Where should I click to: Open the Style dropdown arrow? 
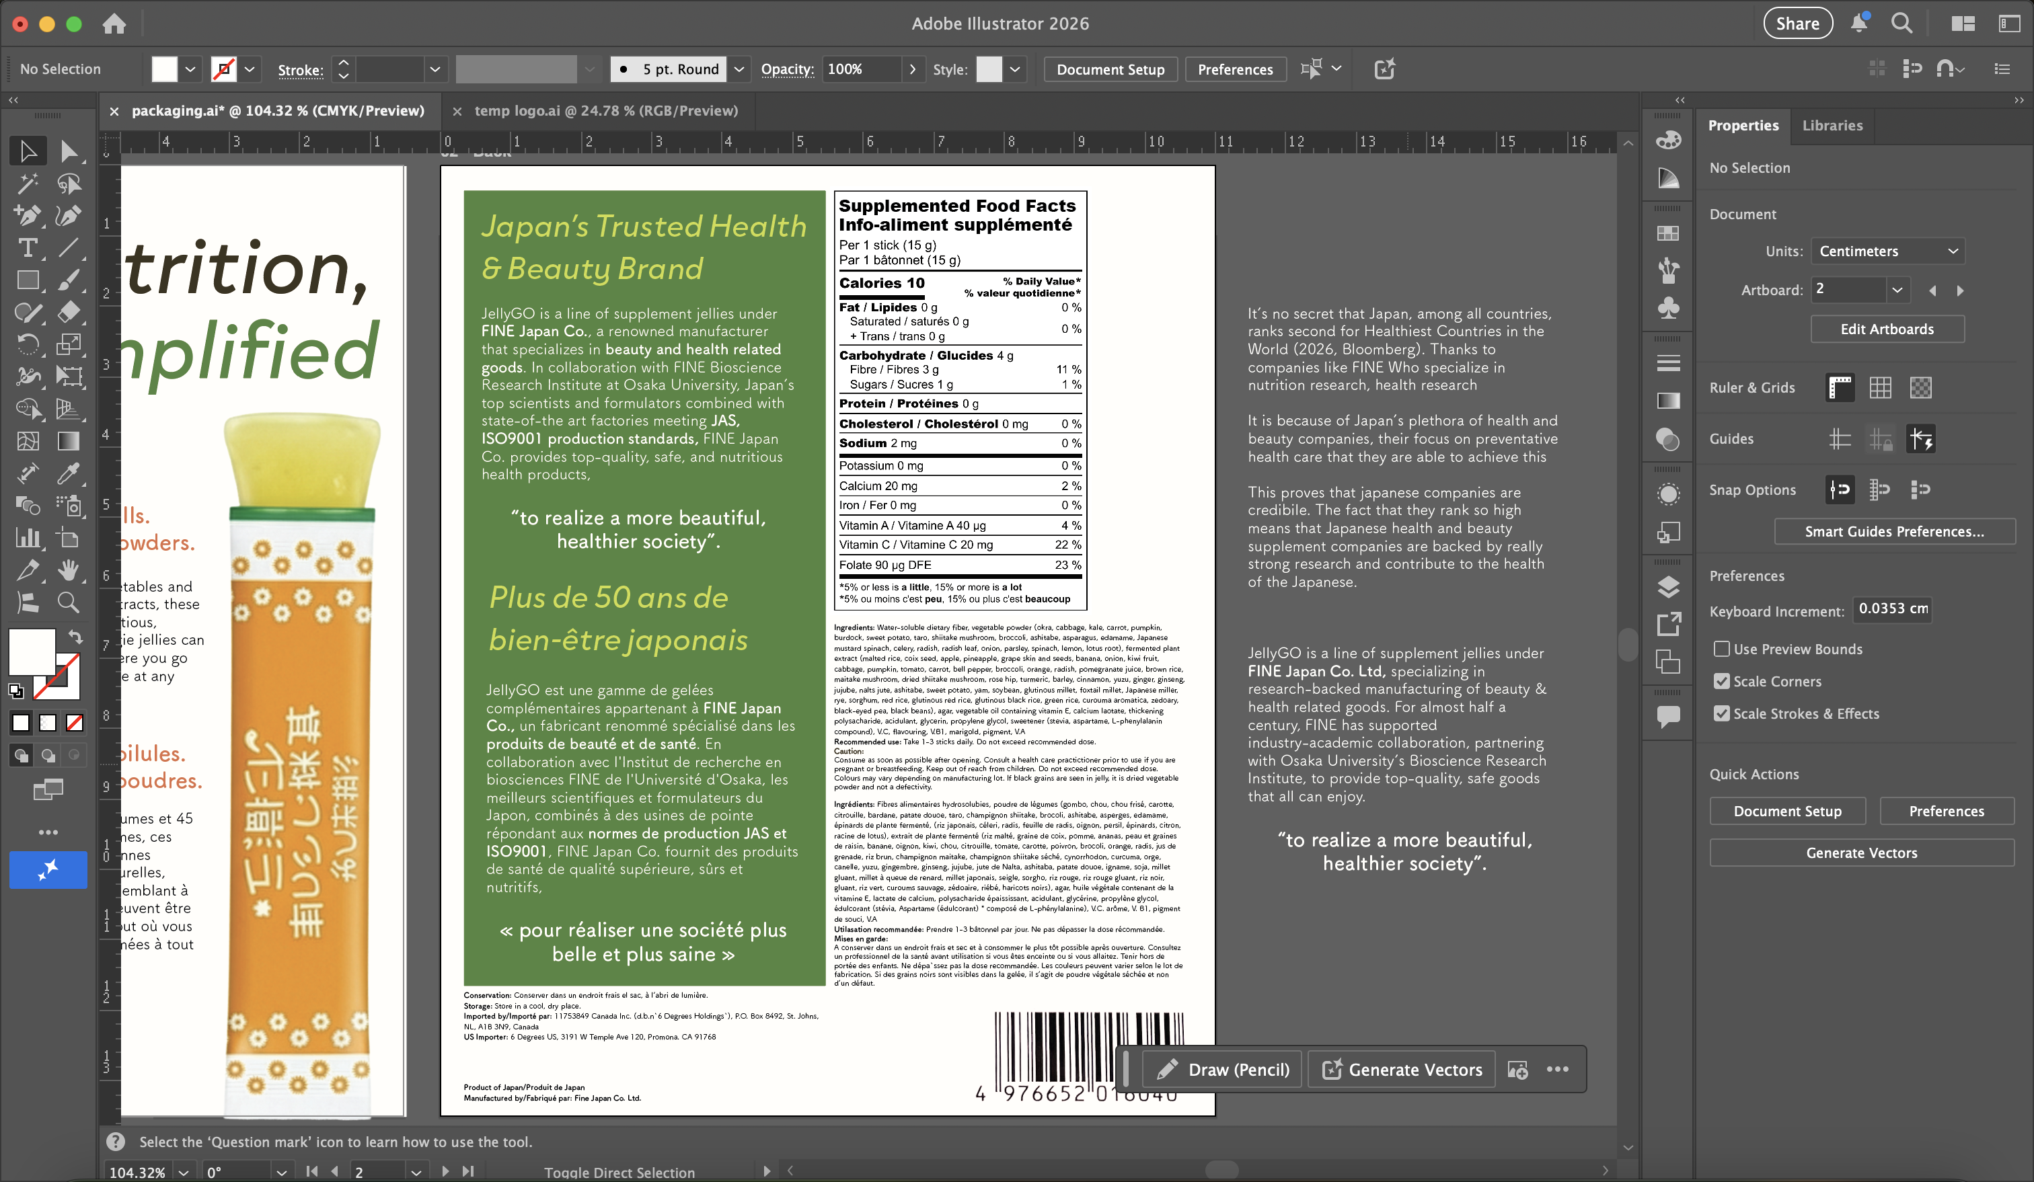pyautogui.click(x=1014, y=69)
